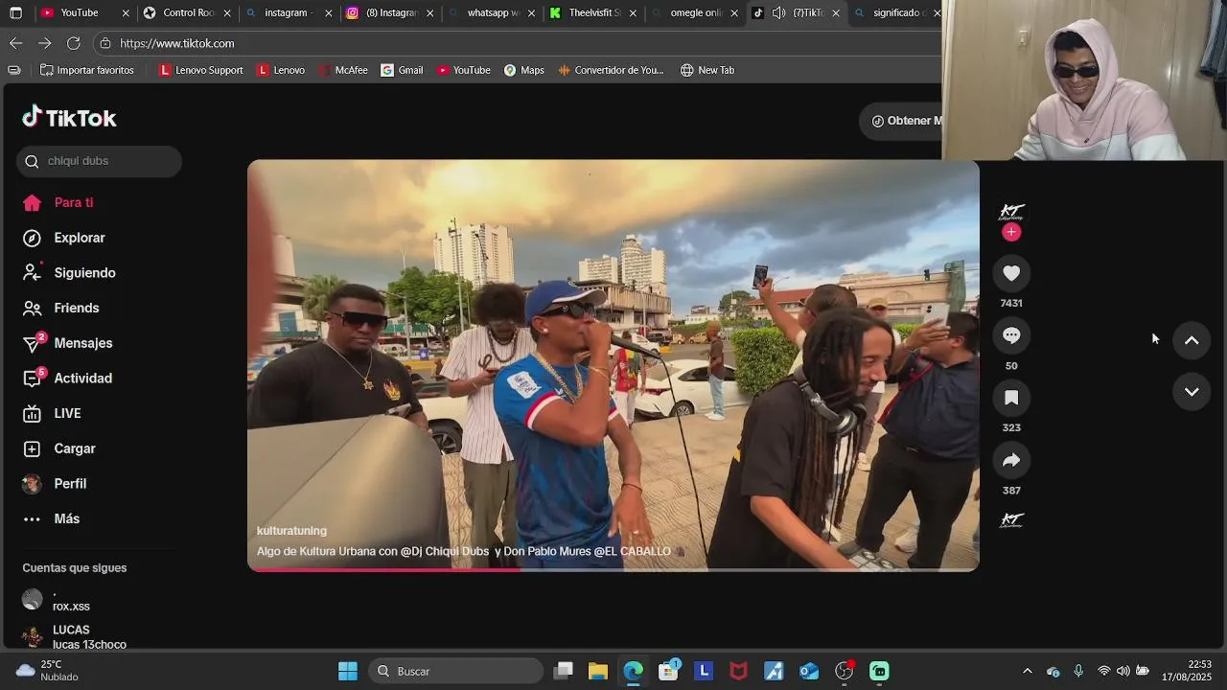Open the Windows Start menu

[348, 671]
